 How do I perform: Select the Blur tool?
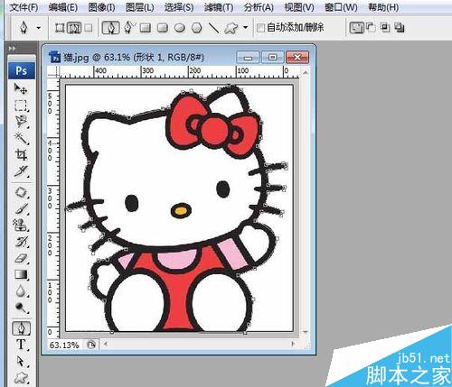(x=21, y=290)
